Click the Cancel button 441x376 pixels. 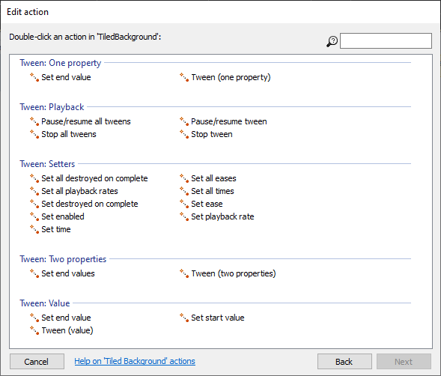[37, 361]
